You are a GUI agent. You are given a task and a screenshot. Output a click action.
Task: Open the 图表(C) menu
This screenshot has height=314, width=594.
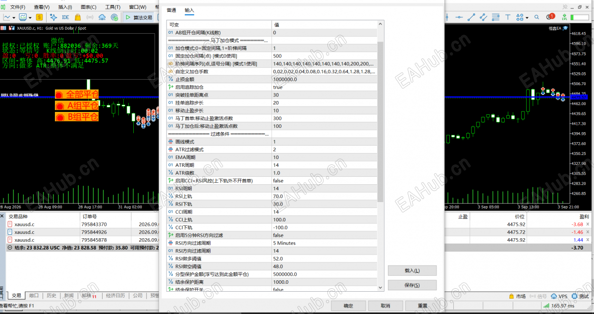pyautogui.click(x=88, y=7)
